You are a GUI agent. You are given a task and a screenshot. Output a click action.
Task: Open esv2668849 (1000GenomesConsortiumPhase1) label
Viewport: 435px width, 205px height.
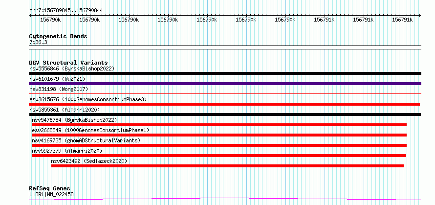[90, 130]
